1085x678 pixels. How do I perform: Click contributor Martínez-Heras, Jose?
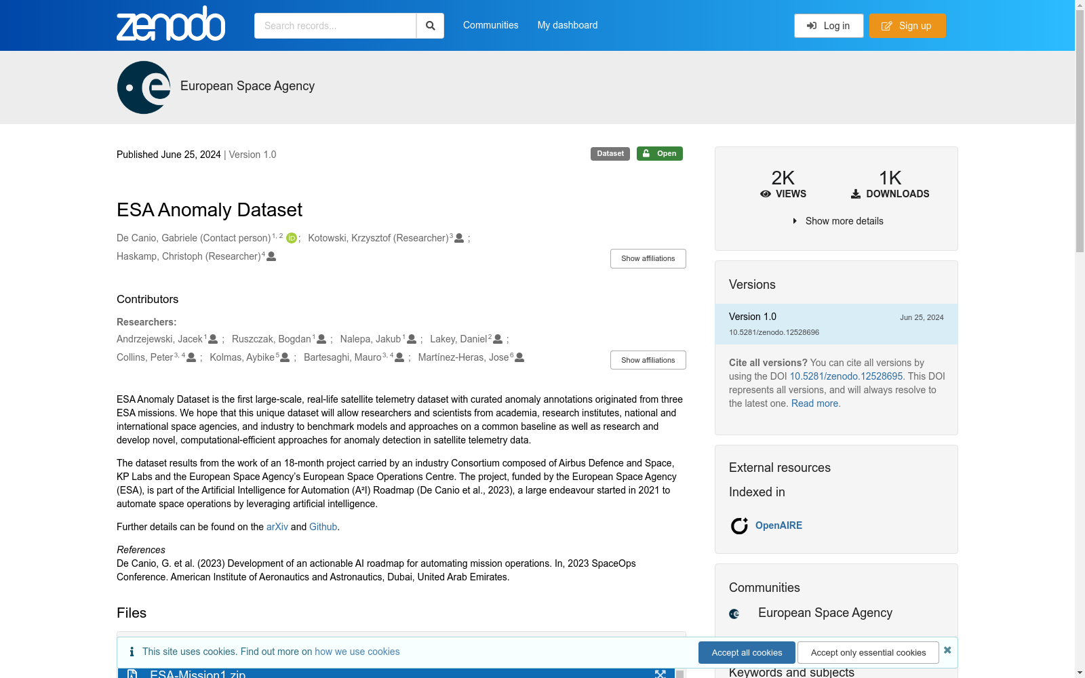pos(463,357)
